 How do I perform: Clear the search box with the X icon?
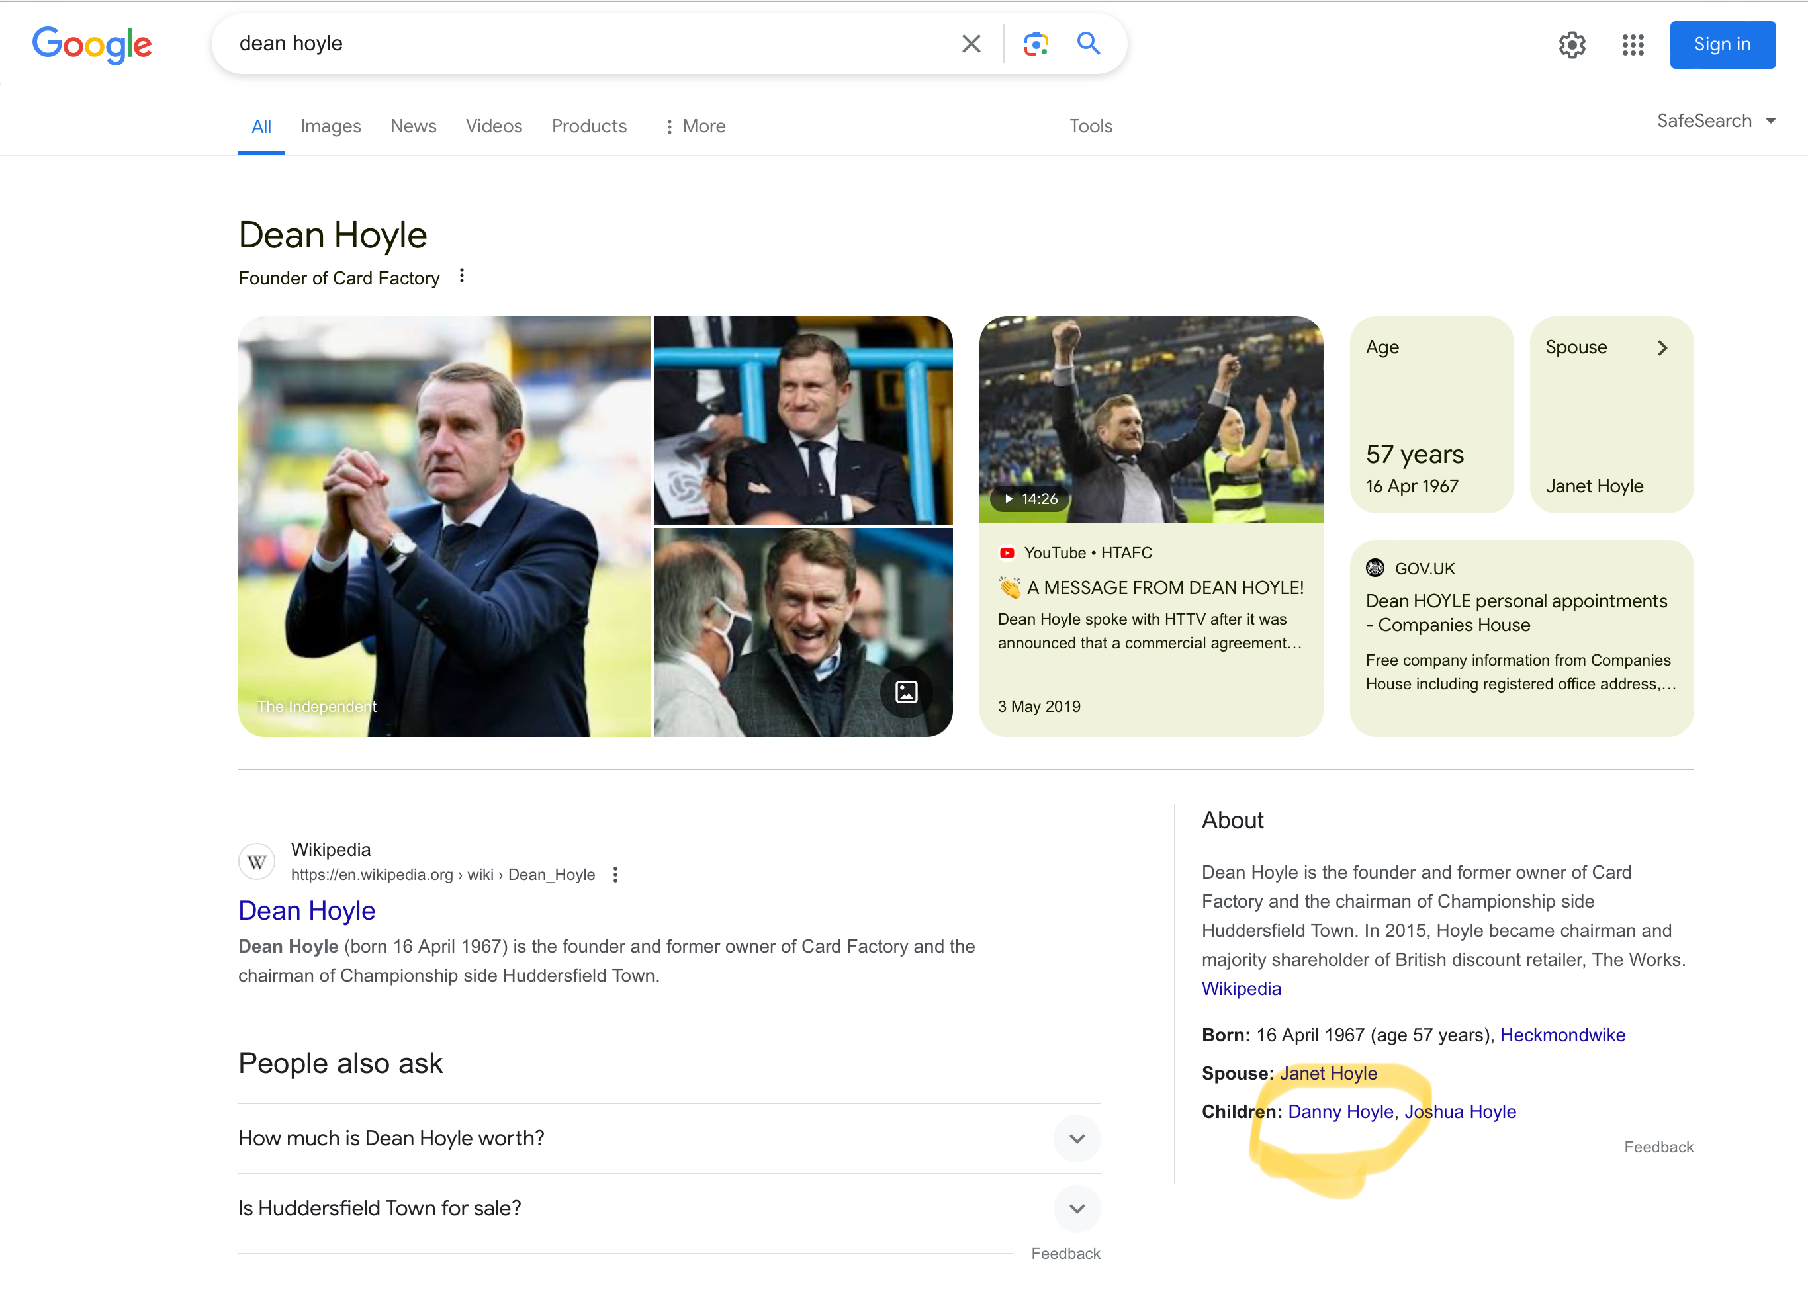tap(970, 44)
